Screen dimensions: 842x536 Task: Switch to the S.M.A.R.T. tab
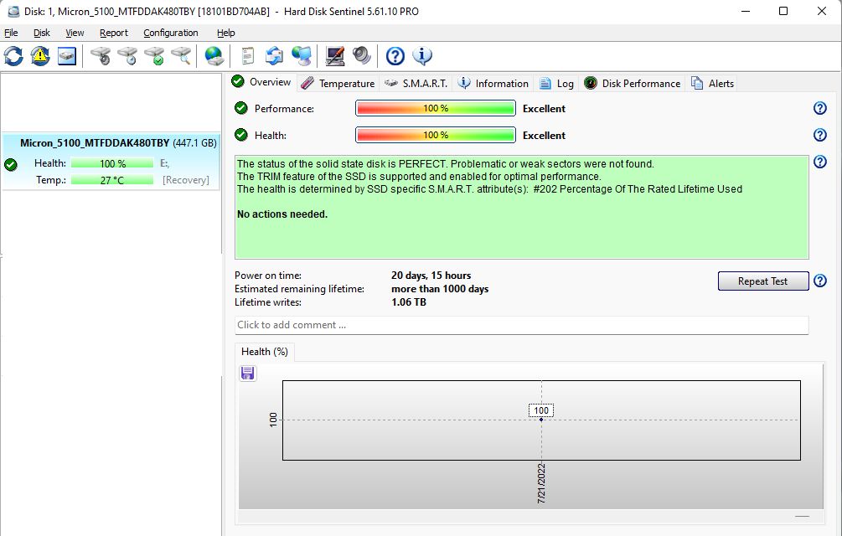click(416, 83)
